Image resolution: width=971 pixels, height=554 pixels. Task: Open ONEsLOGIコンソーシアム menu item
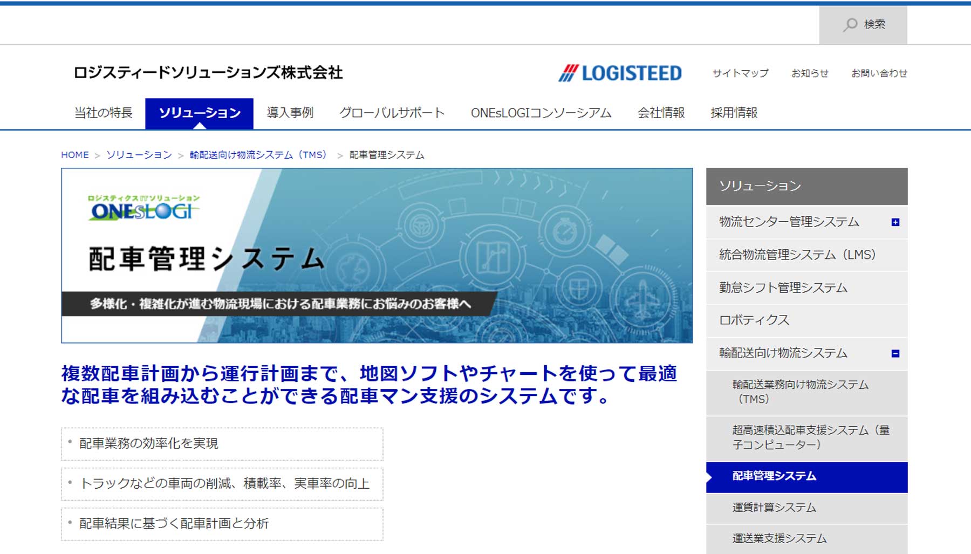[541, 113]
